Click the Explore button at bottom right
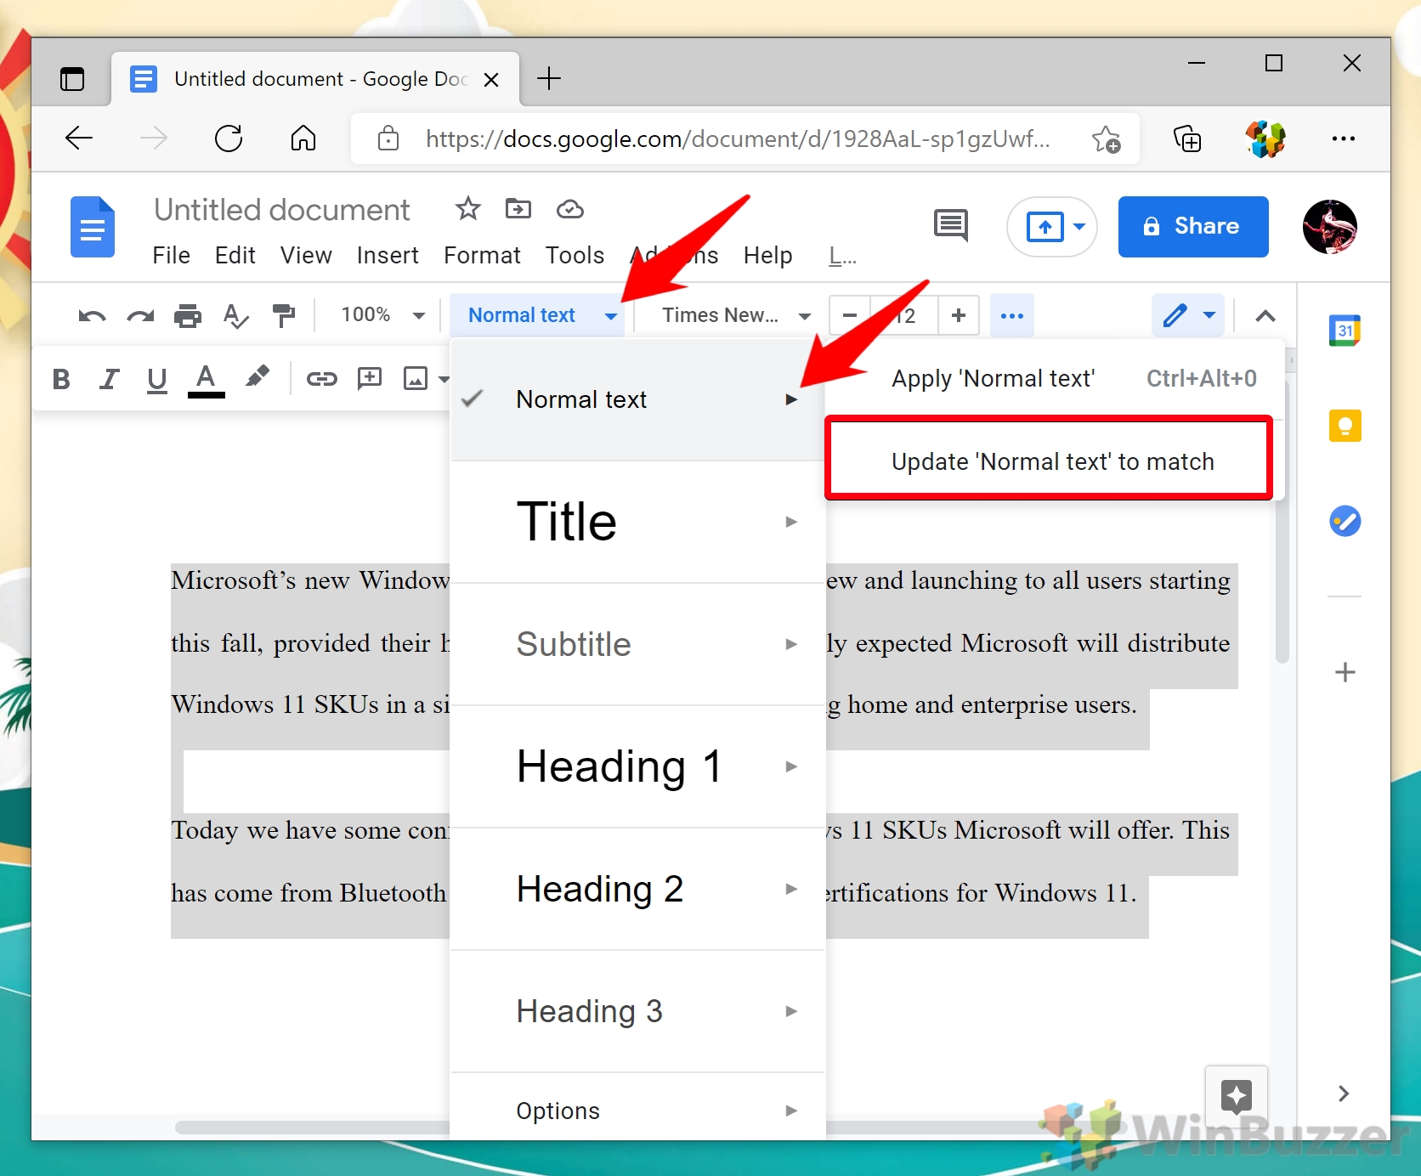 [x=1237, y=1096]
